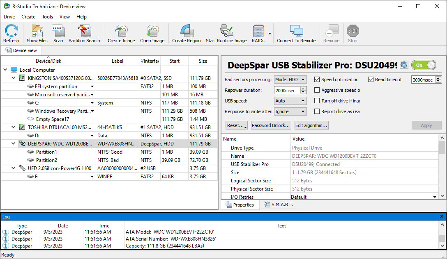Toggle the Speed optimization checkbox
The image size is (447, 259).
(317, 80)
